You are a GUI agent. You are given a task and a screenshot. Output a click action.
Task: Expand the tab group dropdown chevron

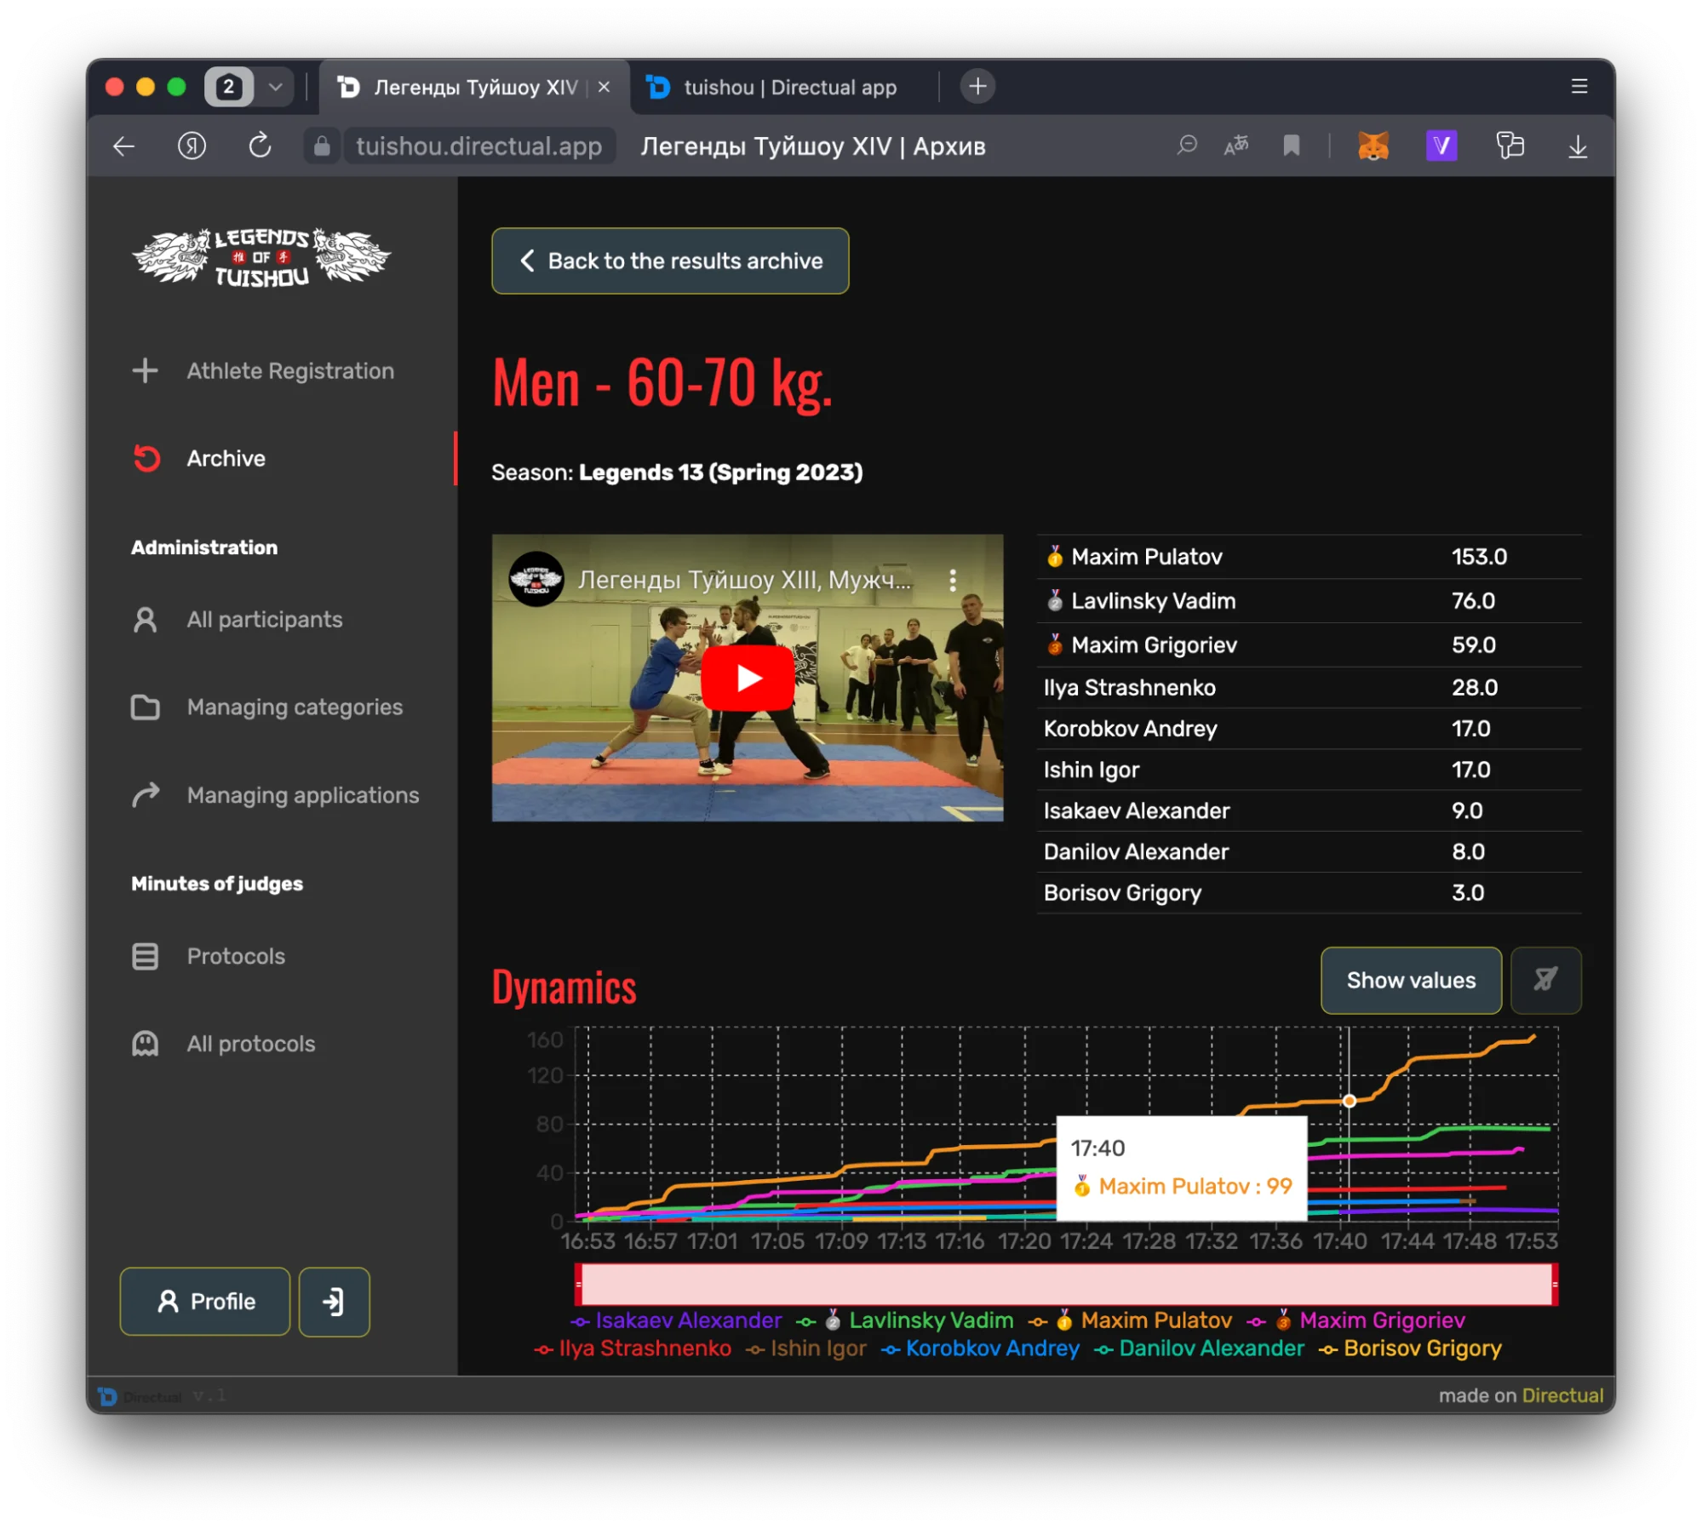click(x=275, y=87)
